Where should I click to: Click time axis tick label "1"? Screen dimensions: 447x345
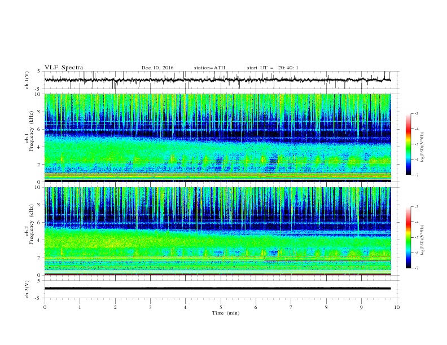click(80, 307)
